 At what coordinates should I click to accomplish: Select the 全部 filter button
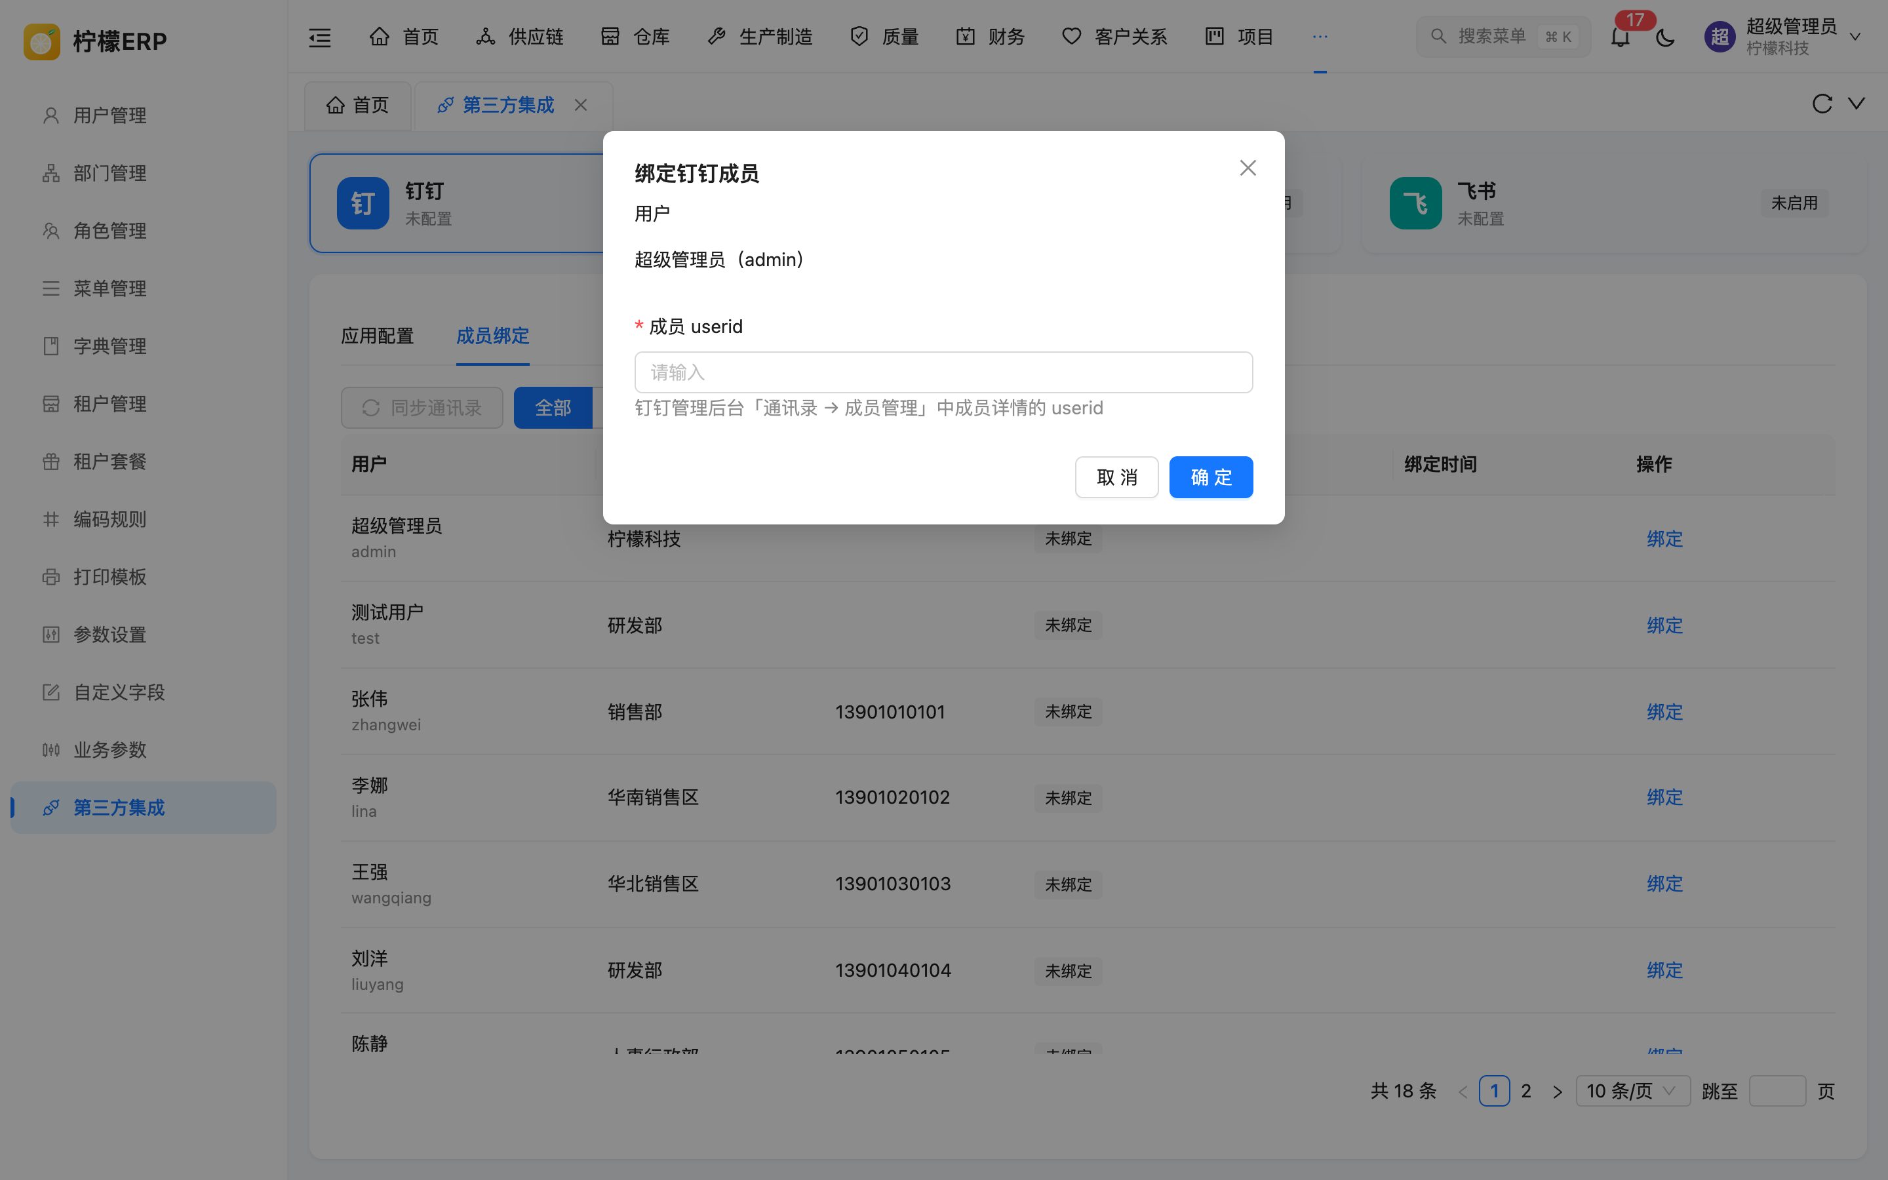[553, 408]
